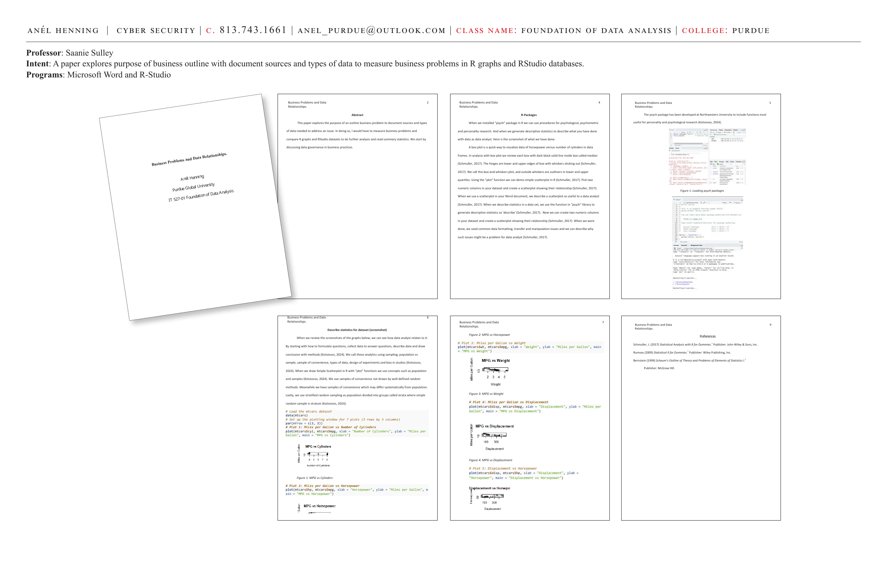Click the tilted title page thumbnail

point(195,207)
